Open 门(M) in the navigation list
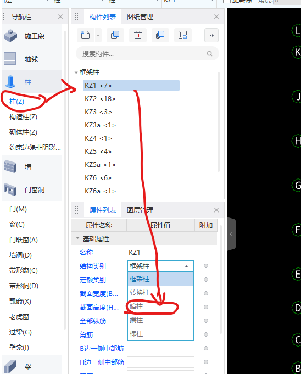This screenshot has height=374, width=301. [x=18, y=209]
